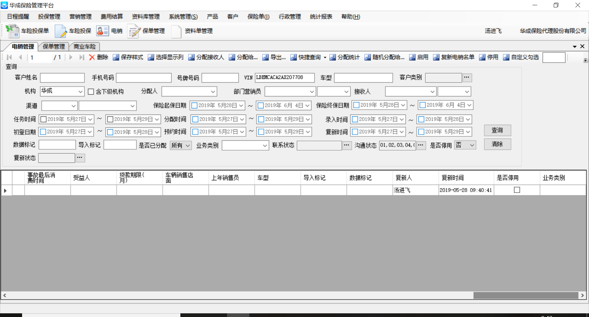Screen dimensions: 589x317
Task: Open 沟通状态 ellipsis picker button
Action: [421, 145]
